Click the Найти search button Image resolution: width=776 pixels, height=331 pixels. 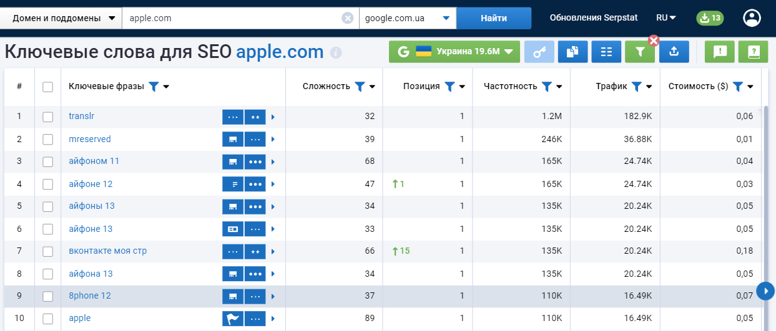pyautogui.click(x=494, y=18)
